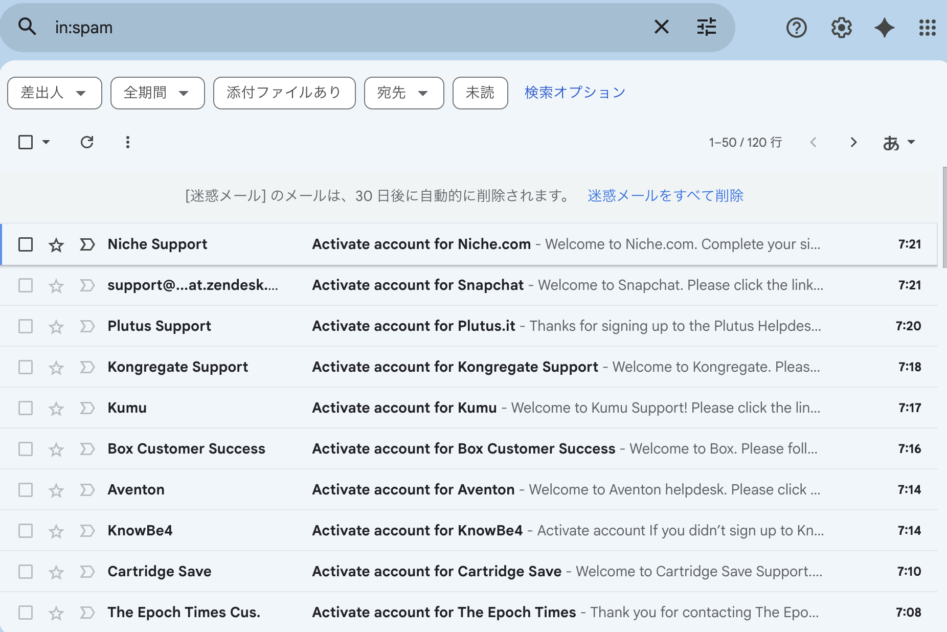Click the search magnifier icon
Screen dimensions: 947x632
pyautogui.click(x=27, y=27)
